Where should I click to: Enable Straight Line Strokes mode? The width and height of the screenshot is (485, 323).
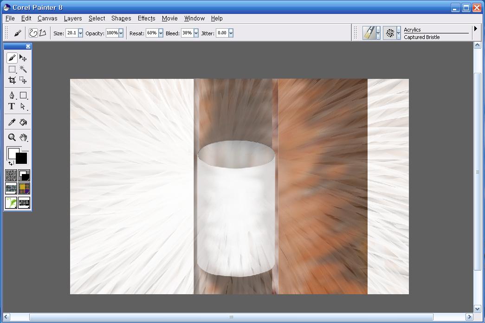pos(42,33)
